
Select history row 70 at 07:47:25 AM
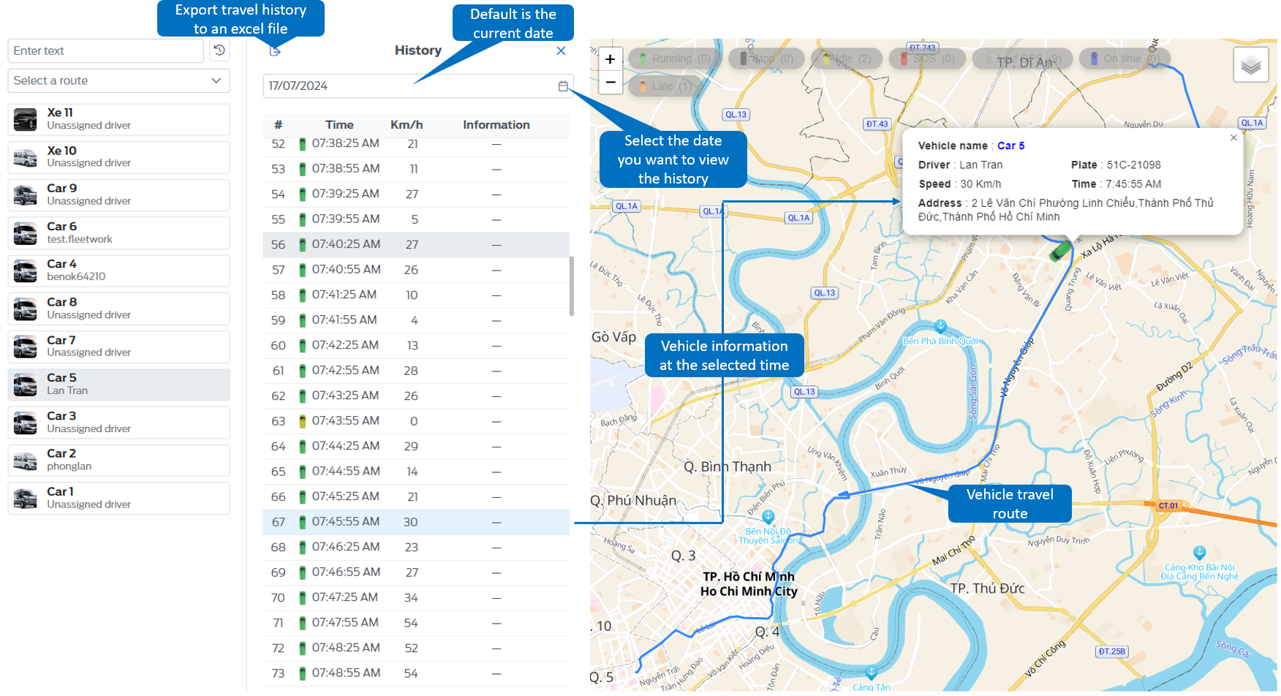pos(416,598)
